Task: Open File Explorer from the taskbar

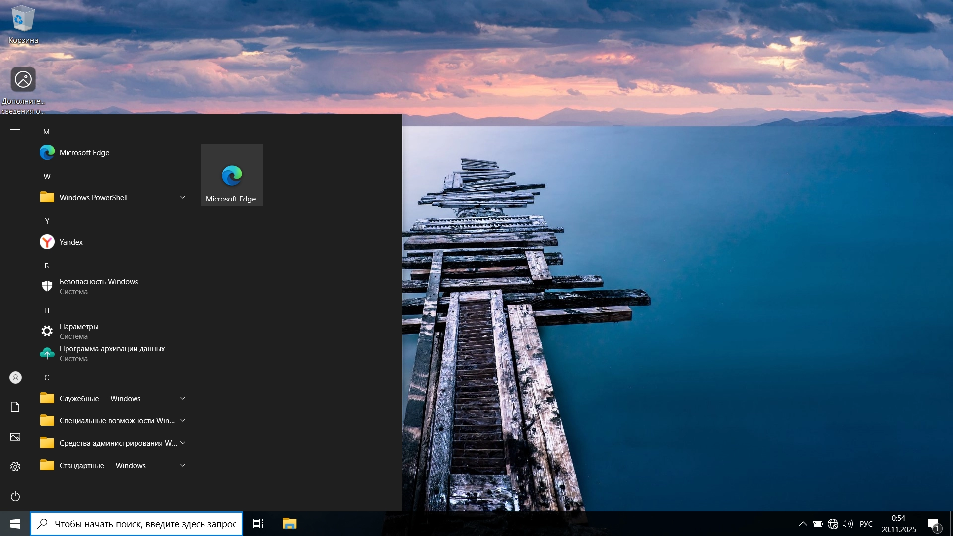Action: pyautogui.click(x=289, y=524)
